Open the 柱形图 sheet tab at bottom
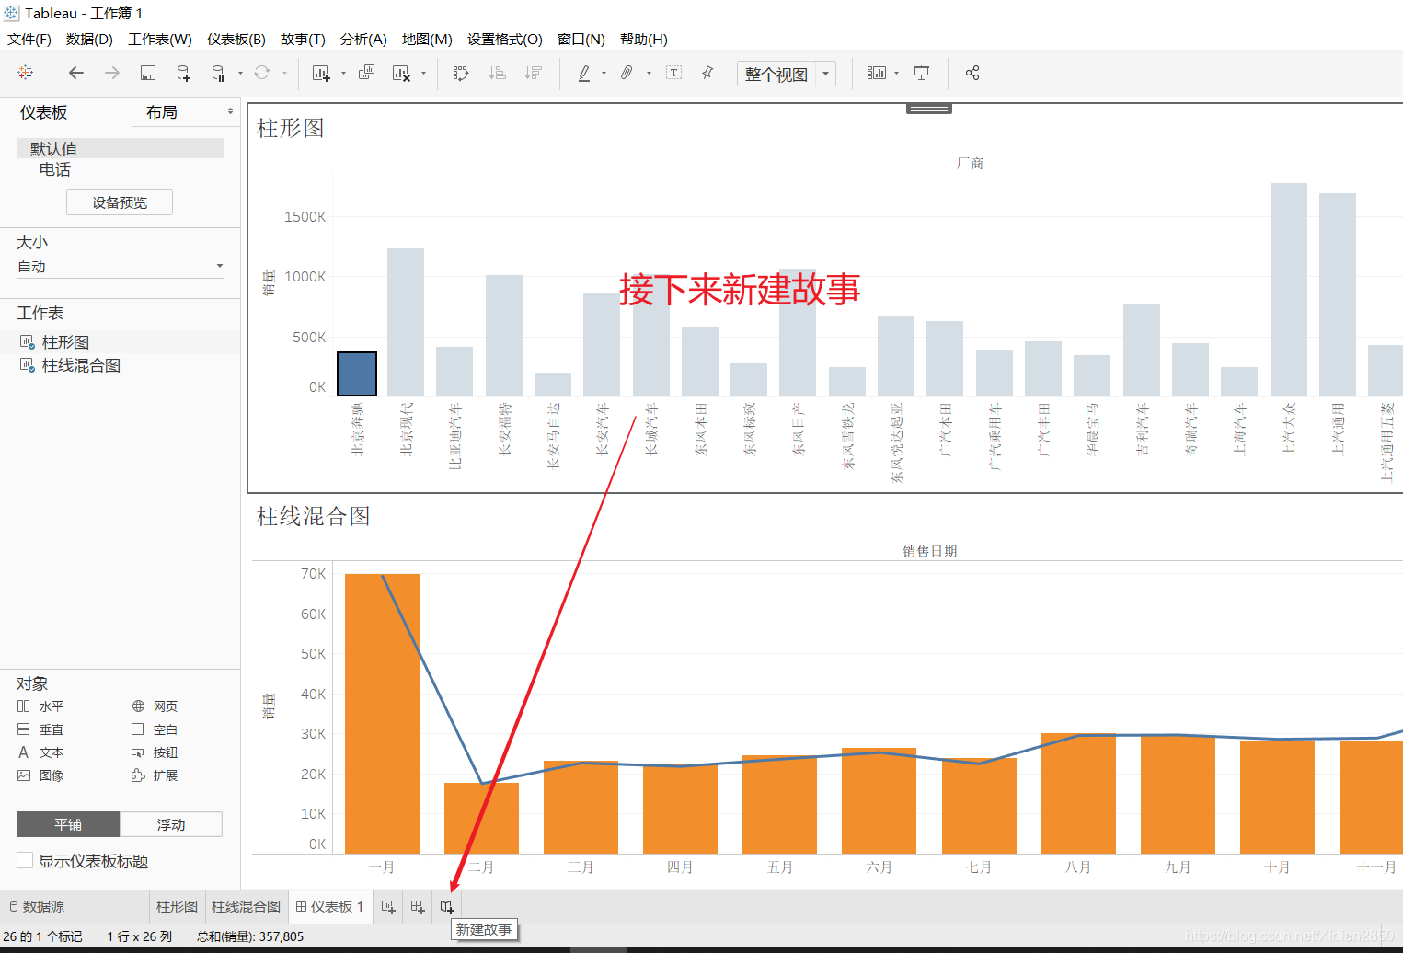This screenshot has height=953, width=1403. tap(177, 907)
